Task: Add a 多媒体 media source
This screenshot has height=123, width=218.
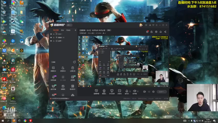Action: tap(119, 92)
